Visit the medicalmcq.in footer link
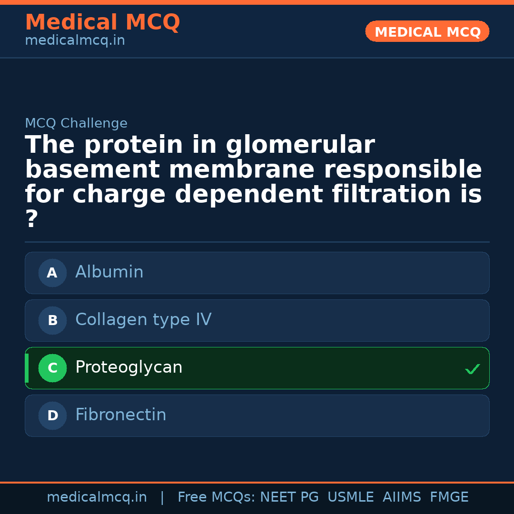Image resolution: width=514 pixels, height=514 pixels. click(97, 497)
